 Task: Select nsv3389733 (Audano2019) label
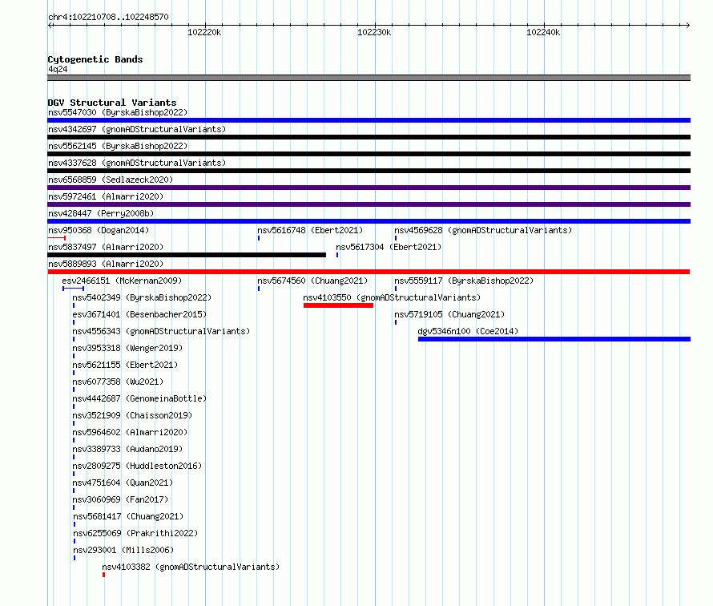[x=127, y=449]
